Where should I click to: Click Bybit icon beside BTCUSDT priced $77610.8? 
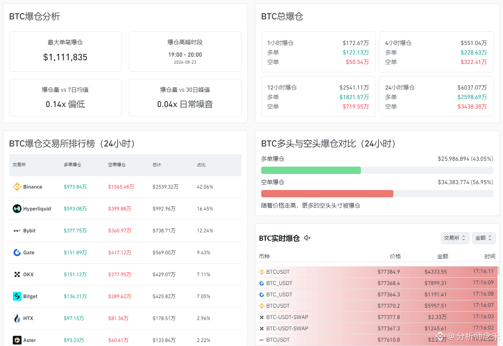[x=262, y=340]
